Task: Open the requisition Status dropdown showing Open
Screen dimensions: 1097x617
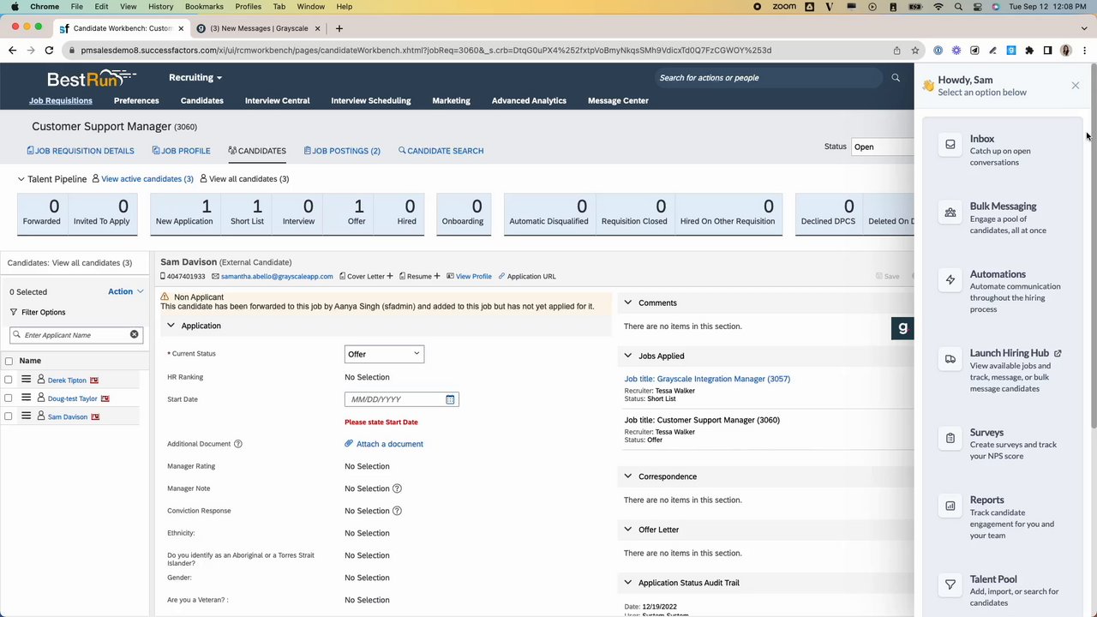Action: point(883,147)
